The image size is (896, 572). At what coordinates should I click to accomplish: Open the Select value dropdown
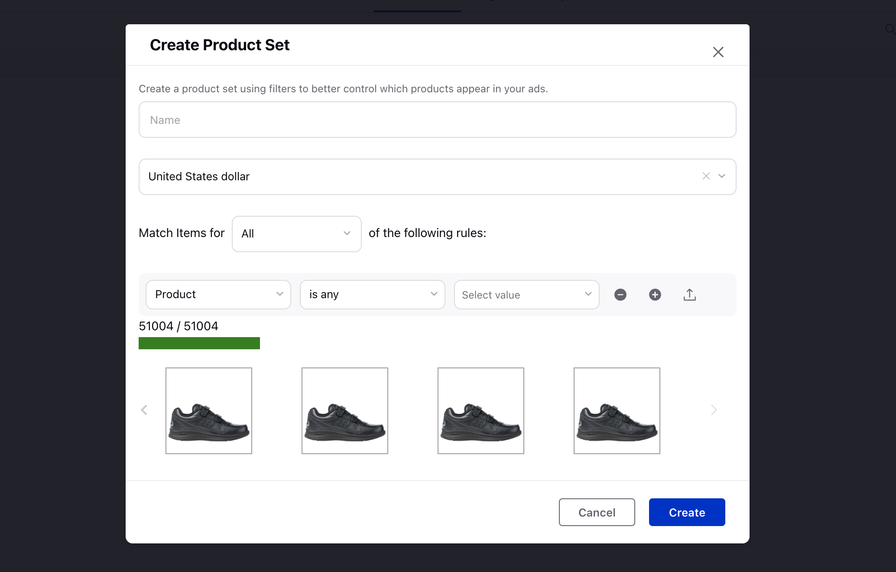(526, 295)
